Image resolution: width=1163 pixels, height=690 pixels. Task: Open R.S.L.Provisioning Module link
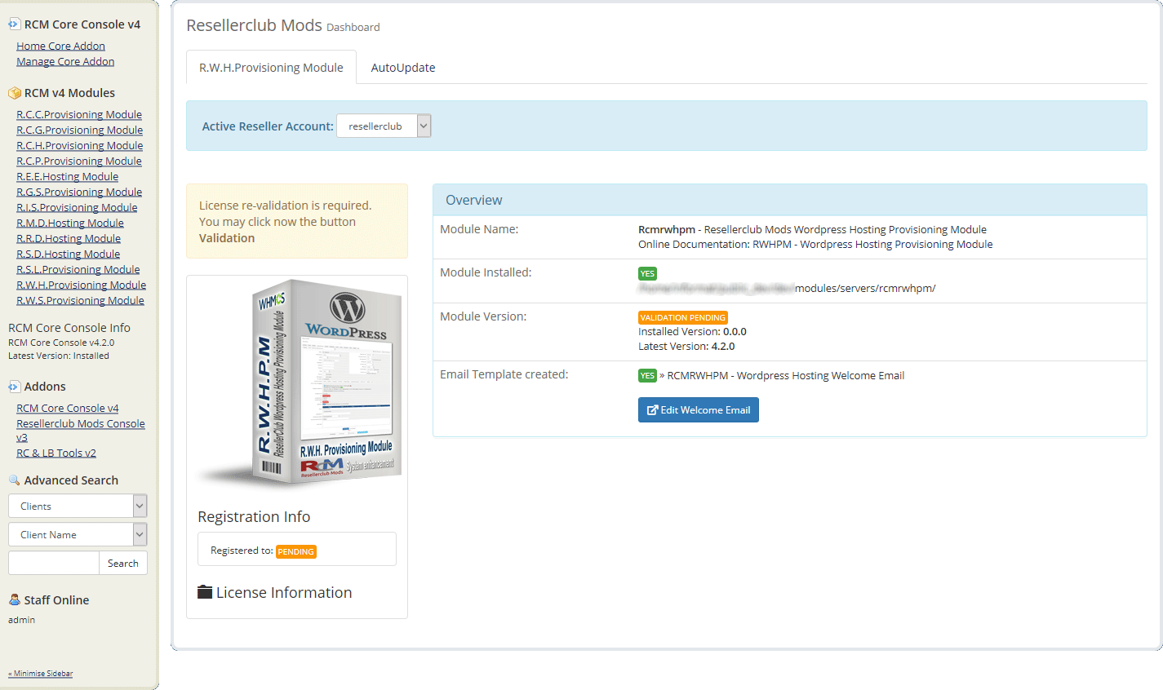[x=78, y=269]
